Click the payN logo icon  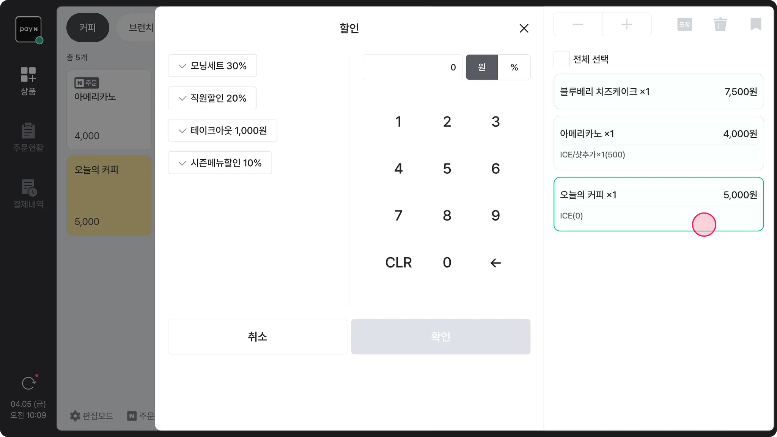point(28,29)
